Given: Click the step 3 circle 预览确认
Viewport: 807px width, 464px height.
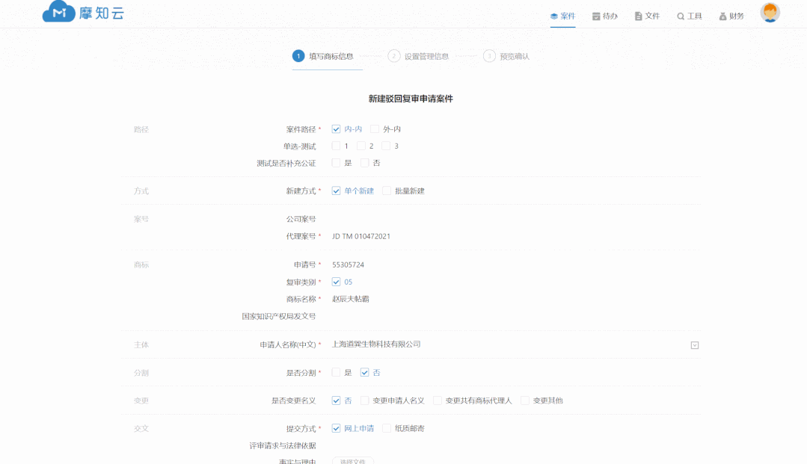Looking at the screenshot, I should click(x=489, y=56).
